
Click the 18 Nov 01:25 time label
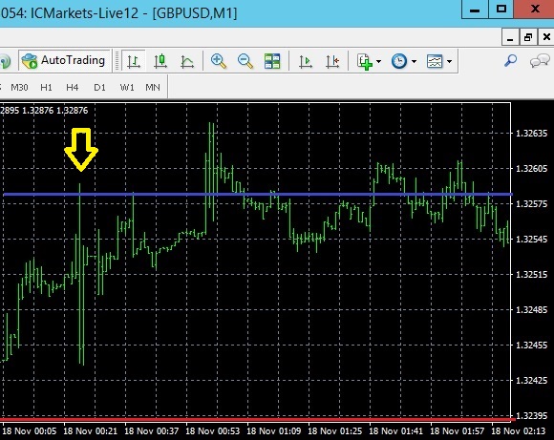point(335,431)
